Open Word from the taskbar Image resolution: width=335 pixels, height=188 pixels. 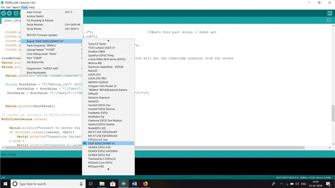134,184
